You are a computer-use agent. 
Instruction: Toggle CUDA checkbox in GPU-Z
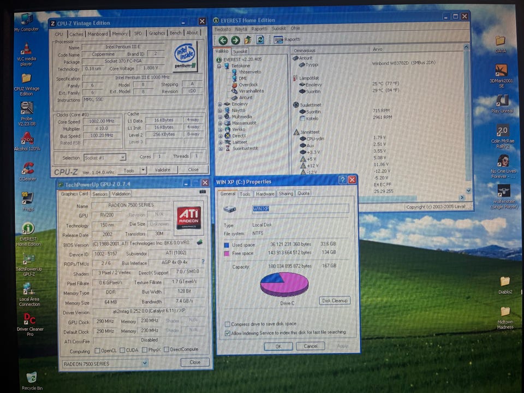(122, 350)
